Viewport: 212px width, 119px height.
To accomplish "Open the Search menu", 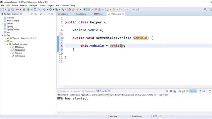I will click(x=42, y=5).
